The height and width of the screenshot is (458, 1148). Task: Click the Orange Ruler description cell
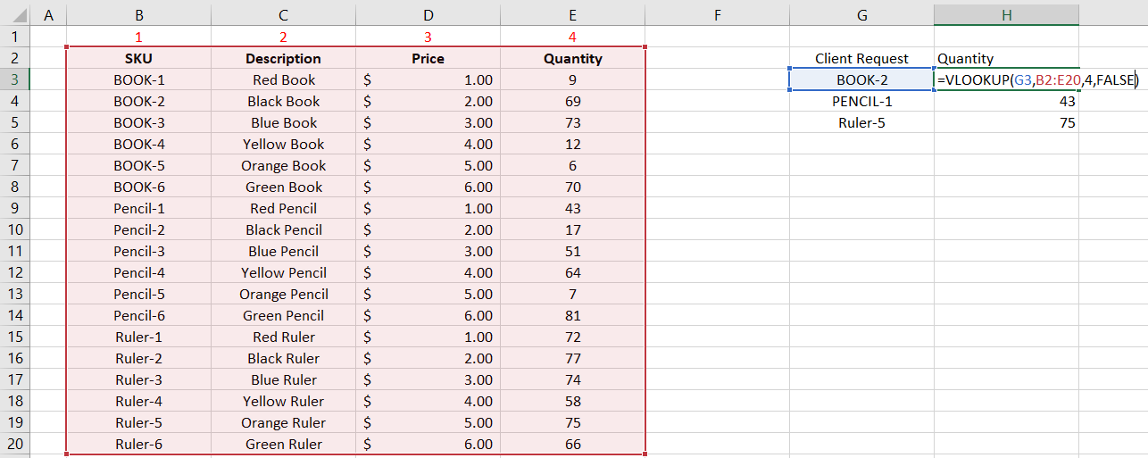click(283, 422)
